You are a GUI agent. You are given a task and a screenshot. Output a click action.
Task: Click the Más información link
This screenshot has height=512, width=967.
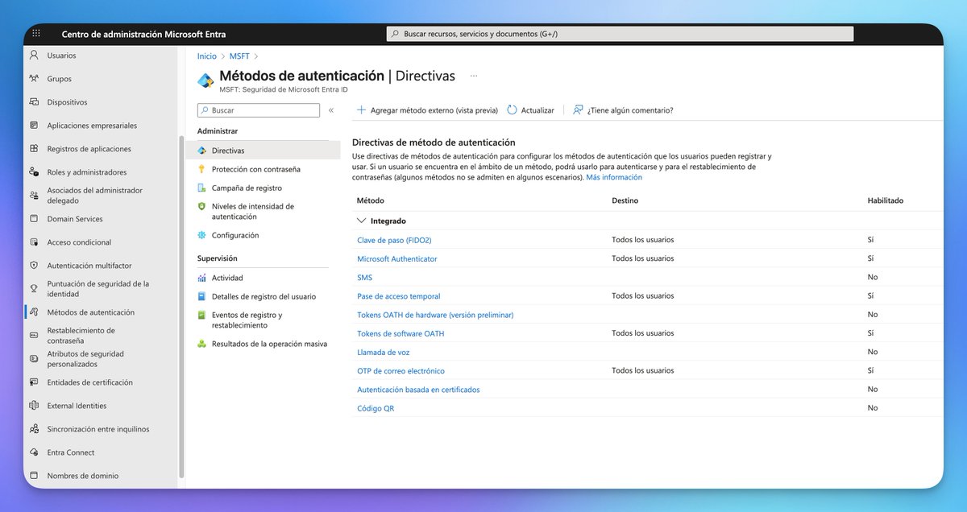coord(614,177)
